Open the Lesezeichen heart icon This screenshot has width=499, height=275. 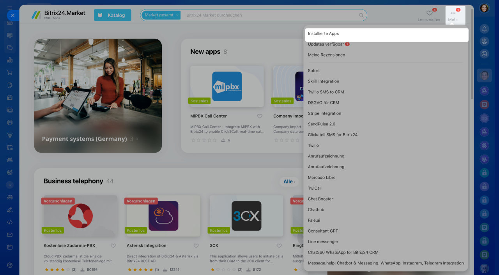429,13
